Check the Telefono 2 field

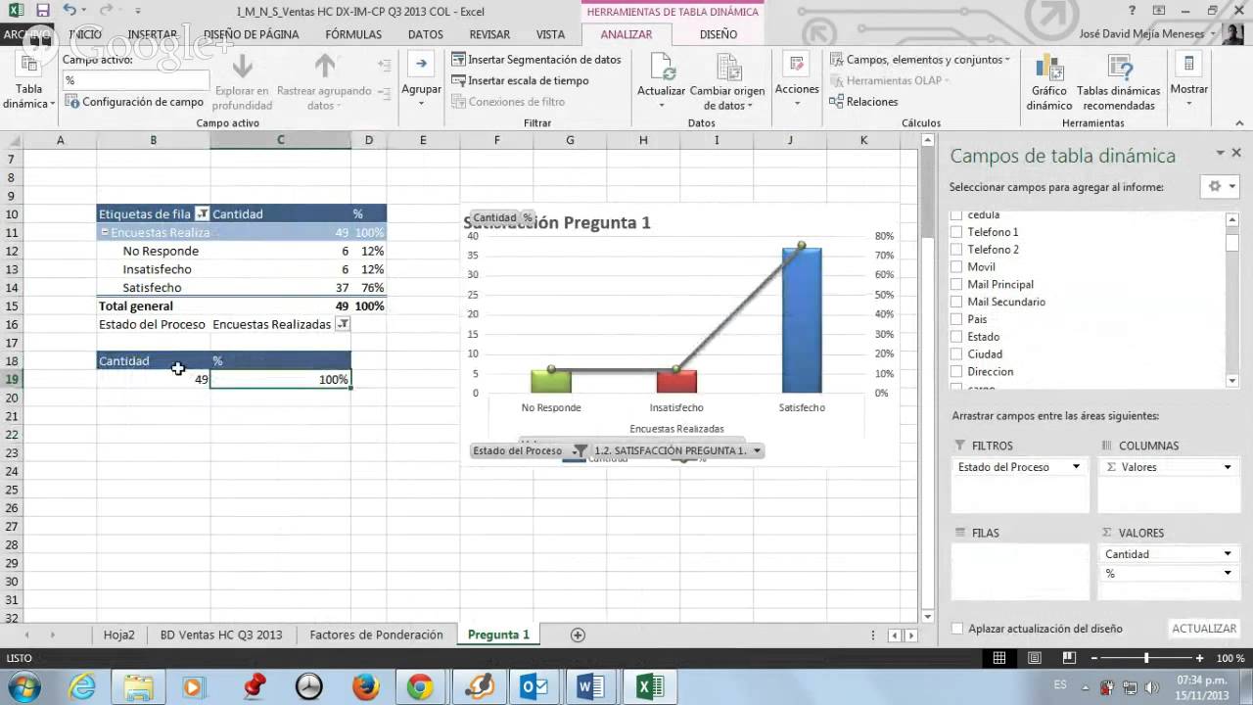click(x=958, y=250)
